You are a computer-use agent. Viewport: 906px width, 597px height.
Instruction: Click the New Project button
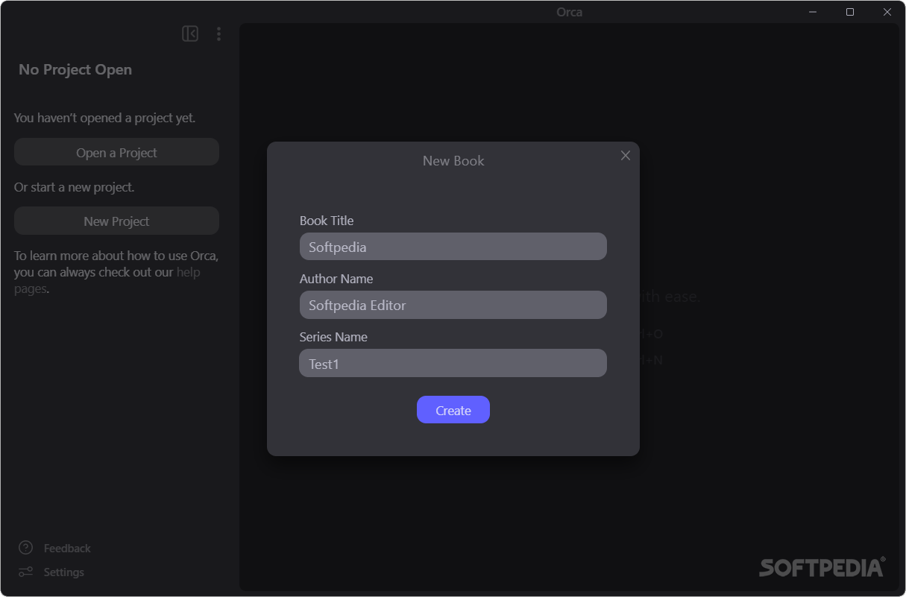(x=116, y=221)
